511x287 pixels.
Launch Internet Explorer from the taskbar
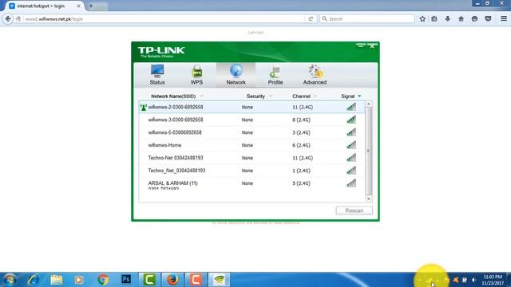[34, 280]
